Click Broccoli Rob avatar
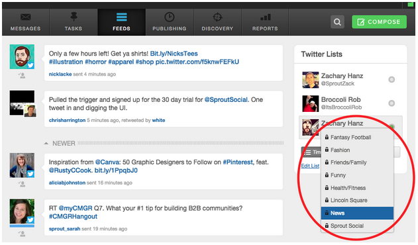 (x=311, y=103)
